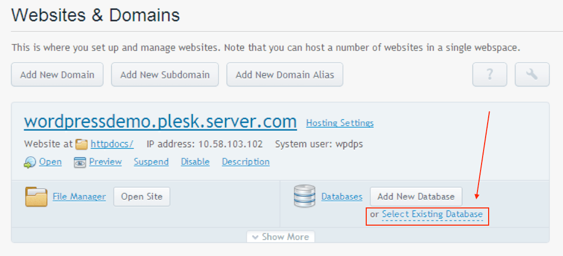Go to Hosting Settings link
Viewport: 563px width, 256px height.
[x=340, y=123]
